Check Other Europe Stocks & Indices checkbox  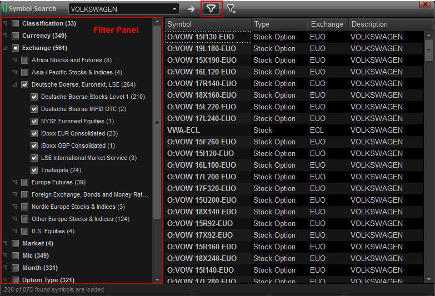pos(24,219)
